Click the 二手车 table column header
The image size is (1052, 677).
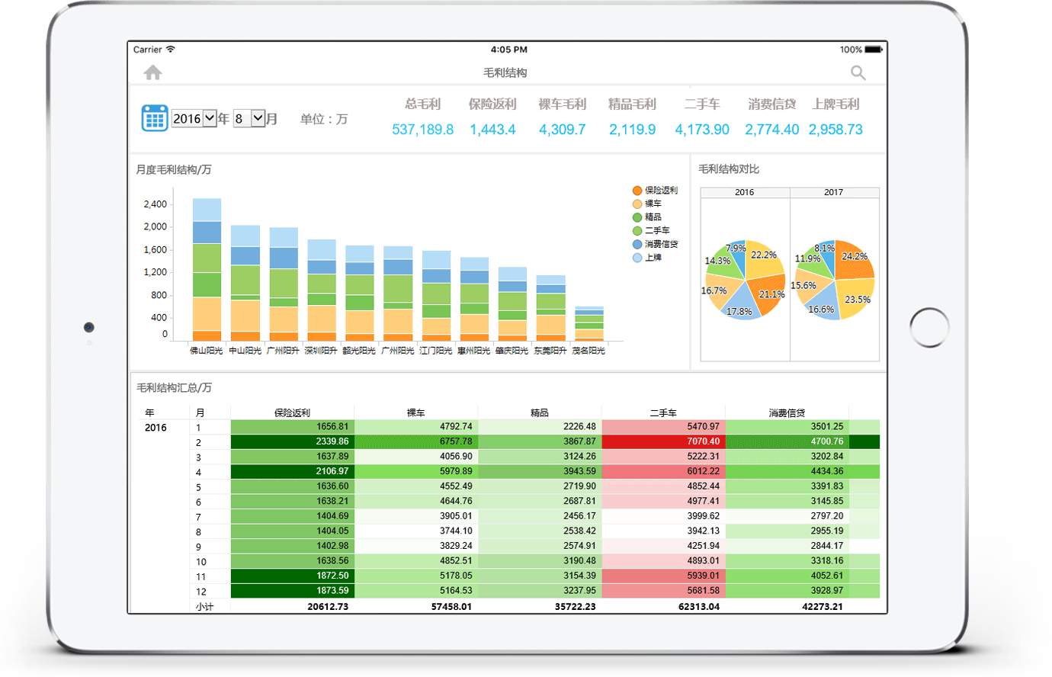tap(663, 412)
